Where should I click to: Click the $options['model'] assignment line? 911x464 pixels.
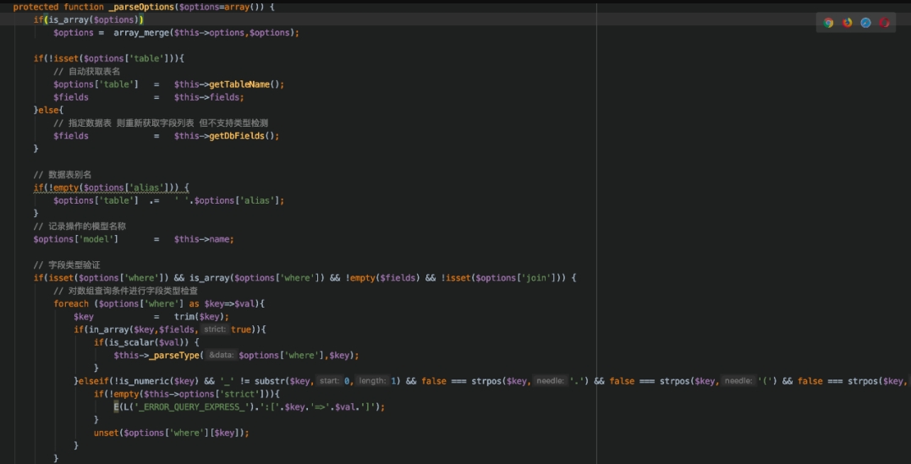pyautogui.click(x=76, y=239)
